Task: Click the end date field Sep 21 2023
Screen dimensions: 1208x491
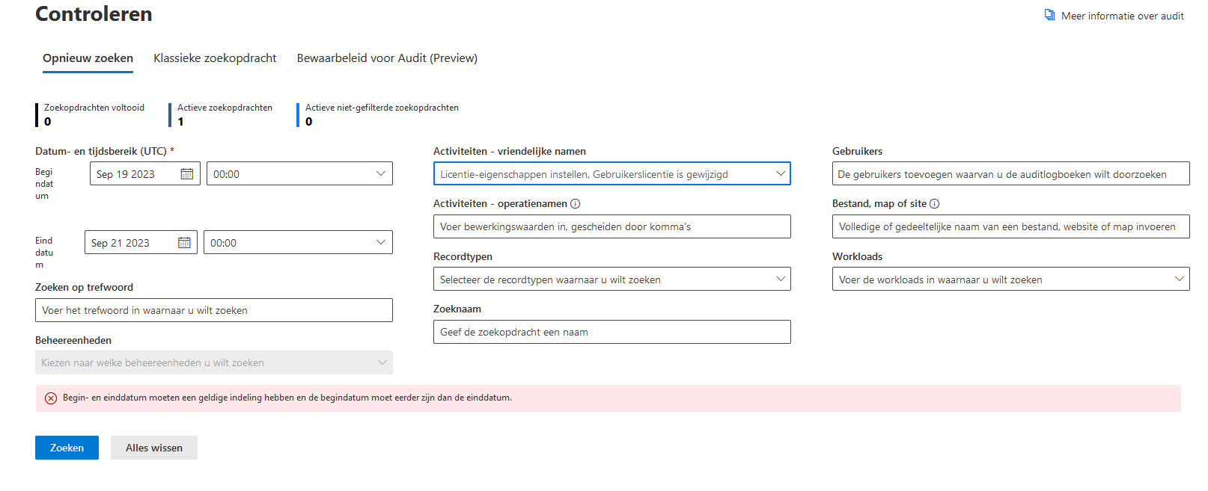Action: click(141, 242)
